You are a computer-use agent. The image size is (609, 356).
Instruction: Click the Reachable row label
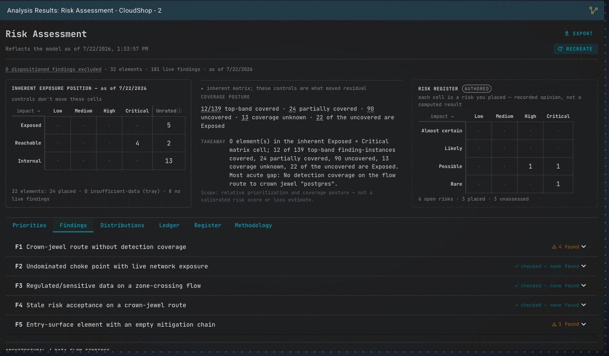(x=28, y=143)
